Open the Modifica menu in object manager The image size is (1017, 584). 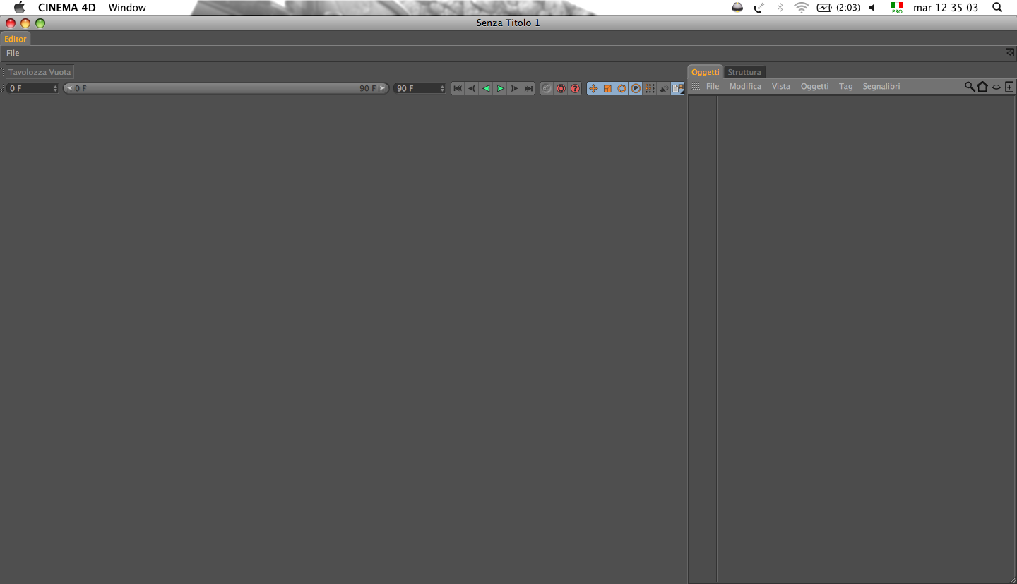tap(745, 86)
